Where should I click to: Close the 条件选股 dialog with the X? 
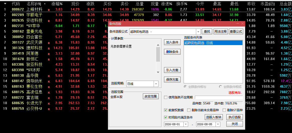coord(242,24)
